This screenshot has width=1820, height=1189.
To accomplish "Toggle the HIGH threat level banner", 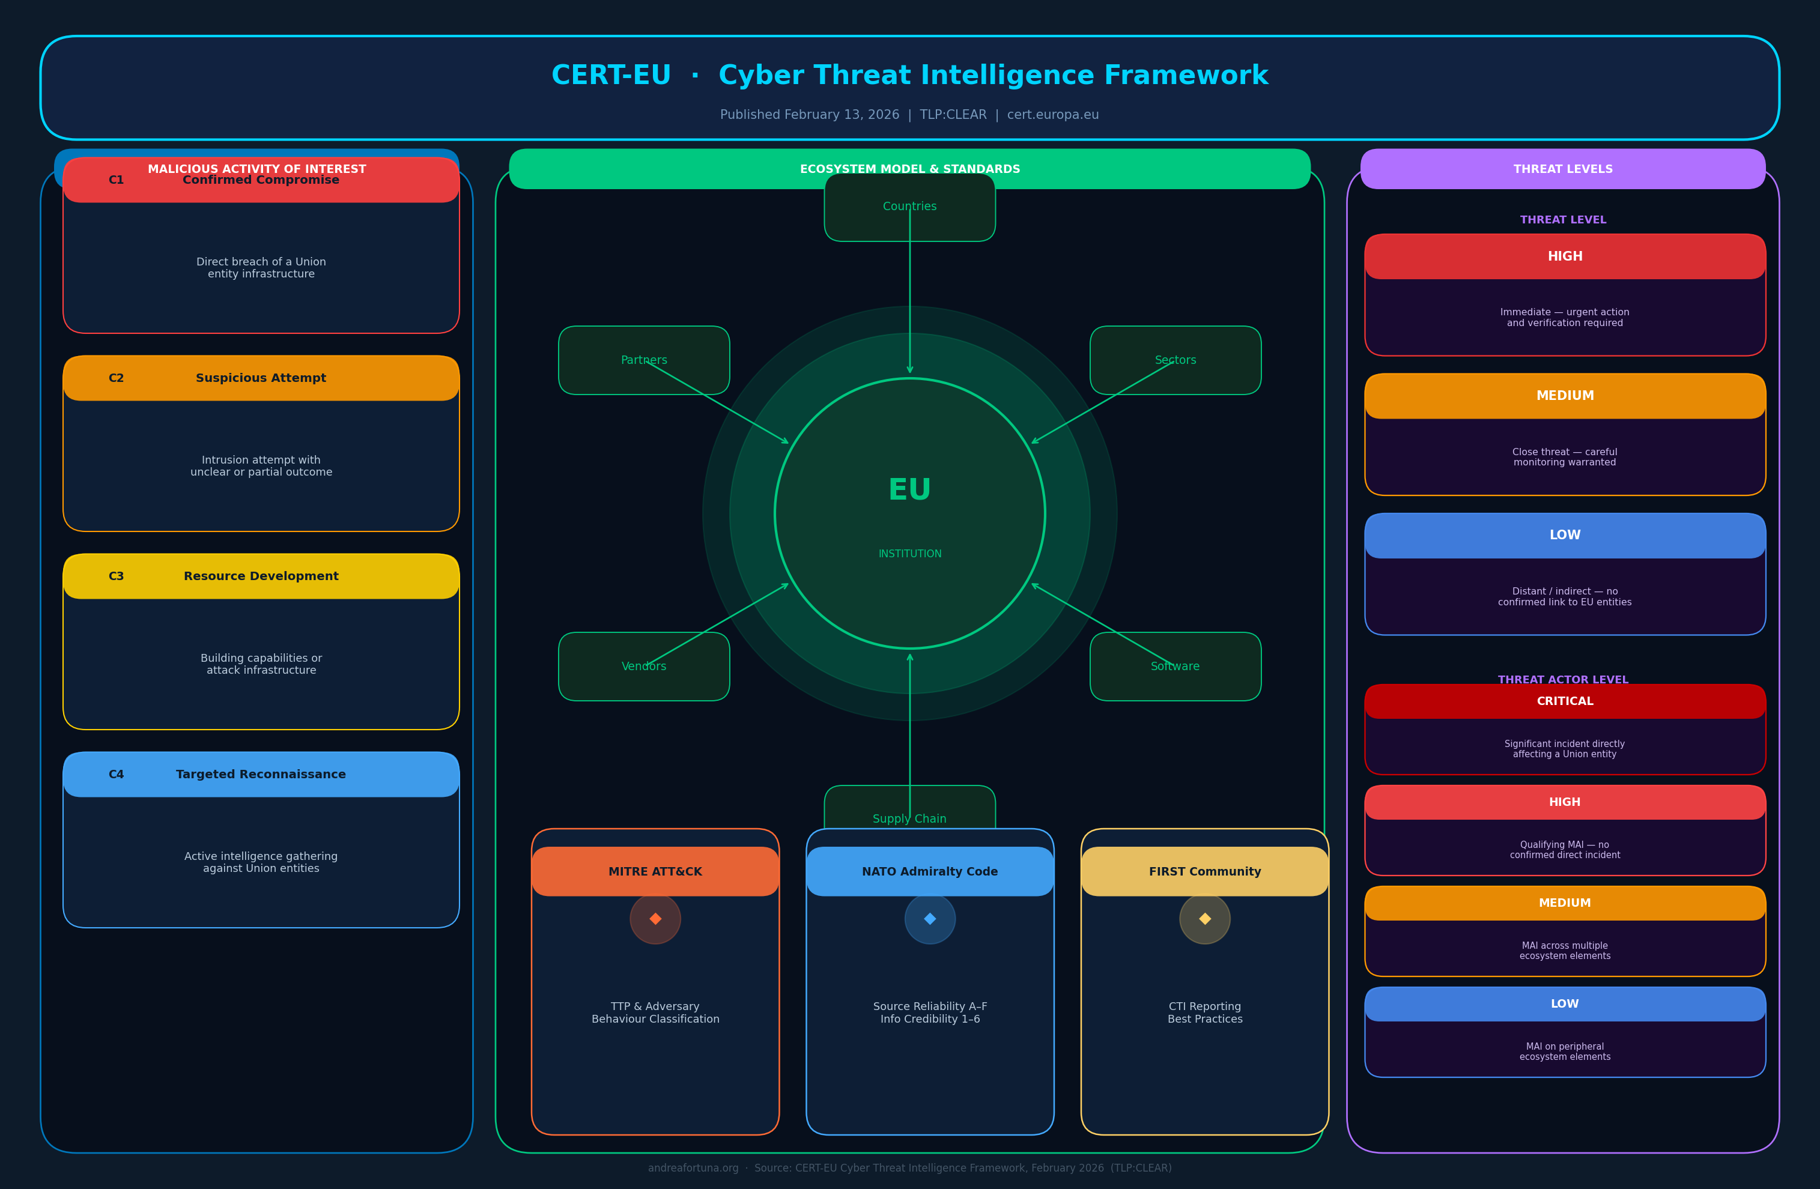I will 1564,255.
